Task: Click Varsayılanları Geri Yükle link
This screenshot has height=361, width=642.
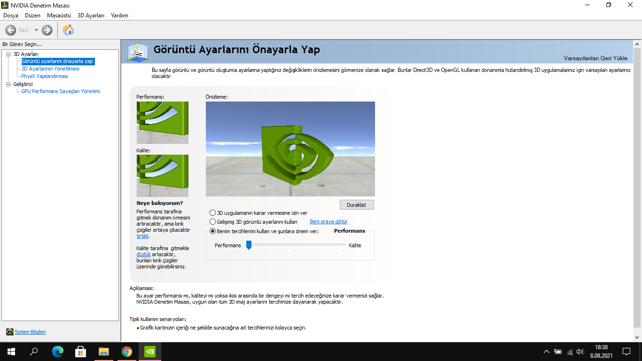Action: 595,58
